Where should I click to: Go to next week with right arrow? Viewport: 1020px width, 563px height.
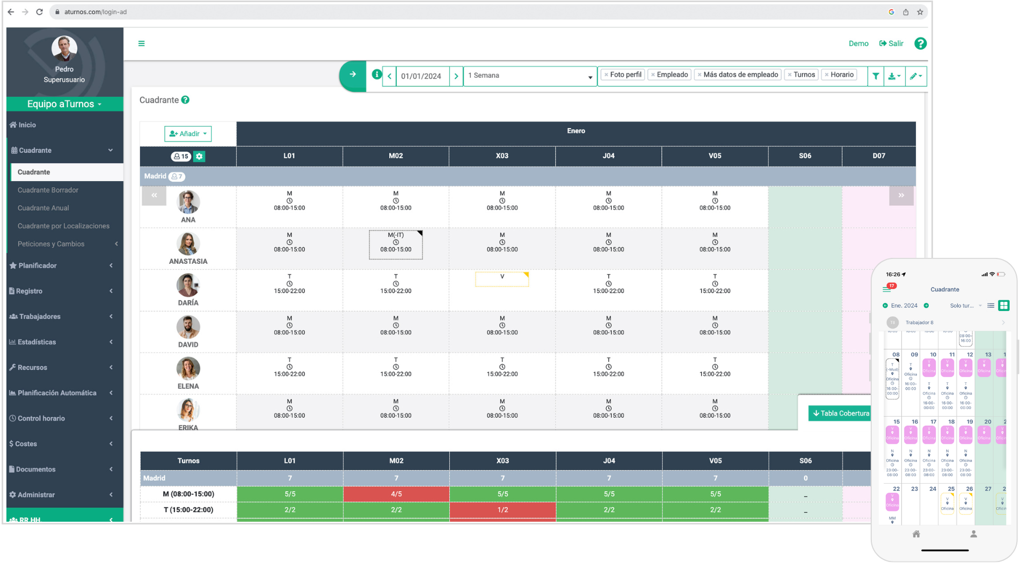pyautogui.click(x=456, y=76)
